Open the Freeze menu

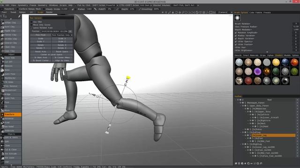pyautogui.click(x=33, y=5)
